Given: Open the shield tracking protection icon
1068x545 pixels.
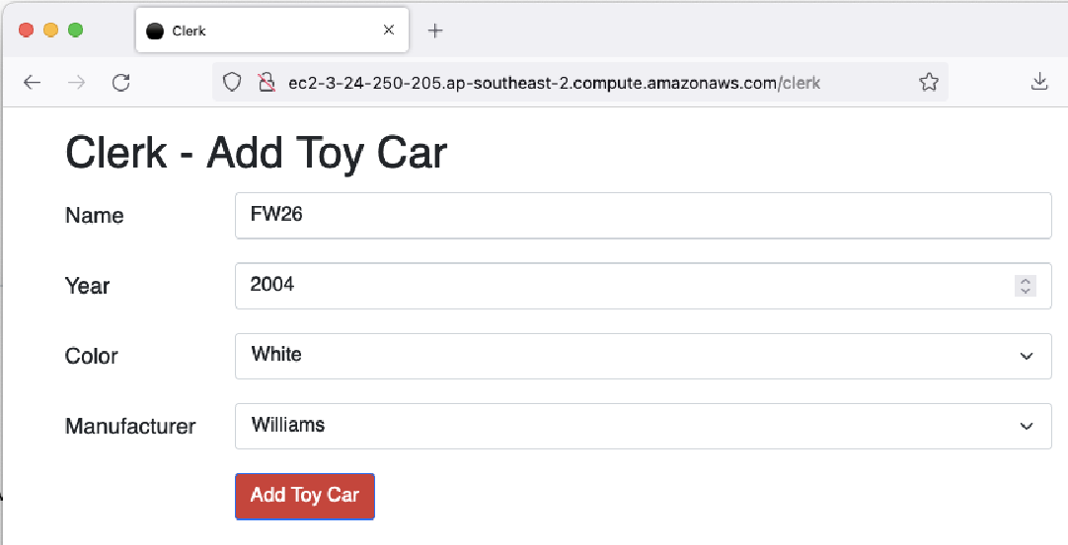Looking at the screenshot, I should click(x=232, y=83).
